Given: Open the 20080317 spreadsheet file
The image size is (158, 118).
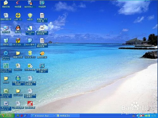Looking at the screenshot, I should click(18, 67).
